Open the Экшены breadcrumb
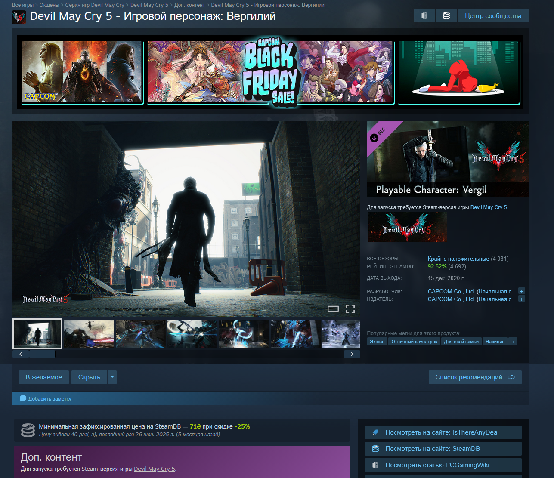Screen dimensions: 554x478 coord(50,5)
